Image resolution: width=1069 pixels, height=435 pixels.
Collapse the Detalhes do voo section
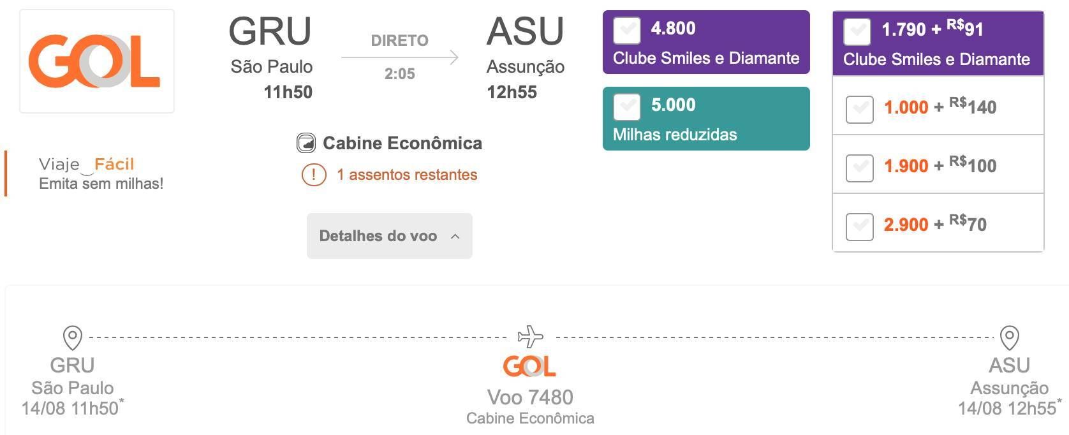[390, 236]
